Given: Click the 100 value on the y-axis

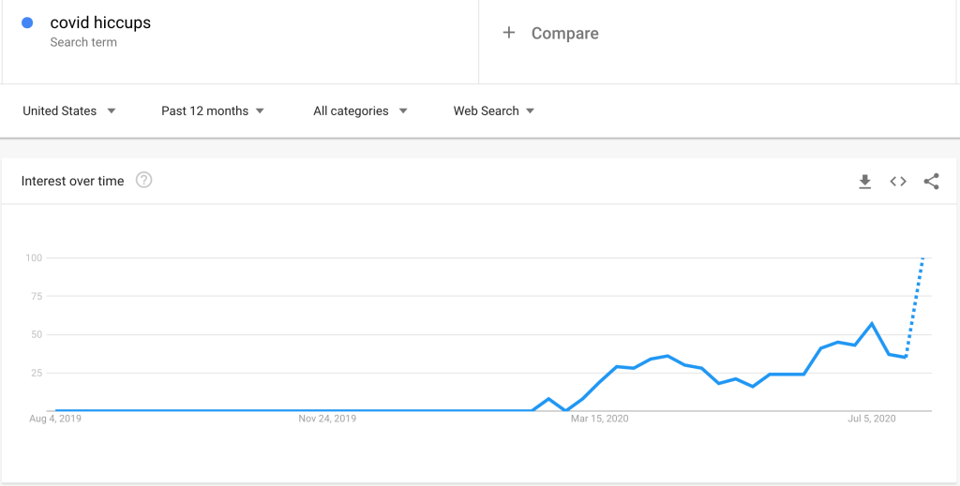Looking at the screenshot, I should [x=34, y=258].
